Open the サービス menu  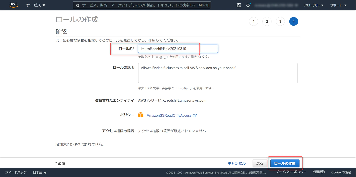click(x=36, y=5)
